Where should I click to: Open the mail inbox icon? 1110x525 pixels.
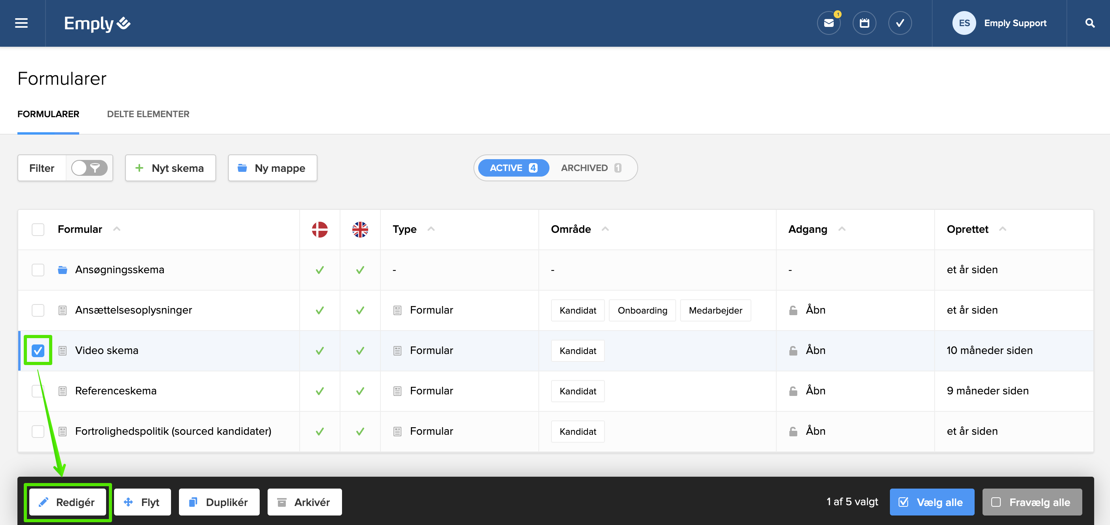(x=828, y=23)
